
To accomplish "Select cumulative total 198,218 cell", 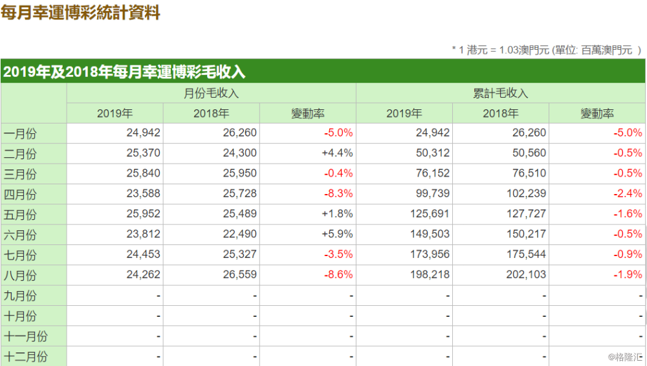I will coord(430,274).
